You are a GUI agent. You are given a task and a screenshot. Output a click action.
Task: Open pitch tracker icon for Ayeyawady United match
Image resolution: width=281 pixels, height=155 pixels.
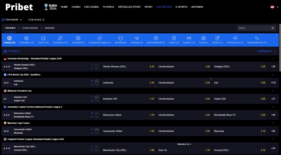[x=97, y=129]
